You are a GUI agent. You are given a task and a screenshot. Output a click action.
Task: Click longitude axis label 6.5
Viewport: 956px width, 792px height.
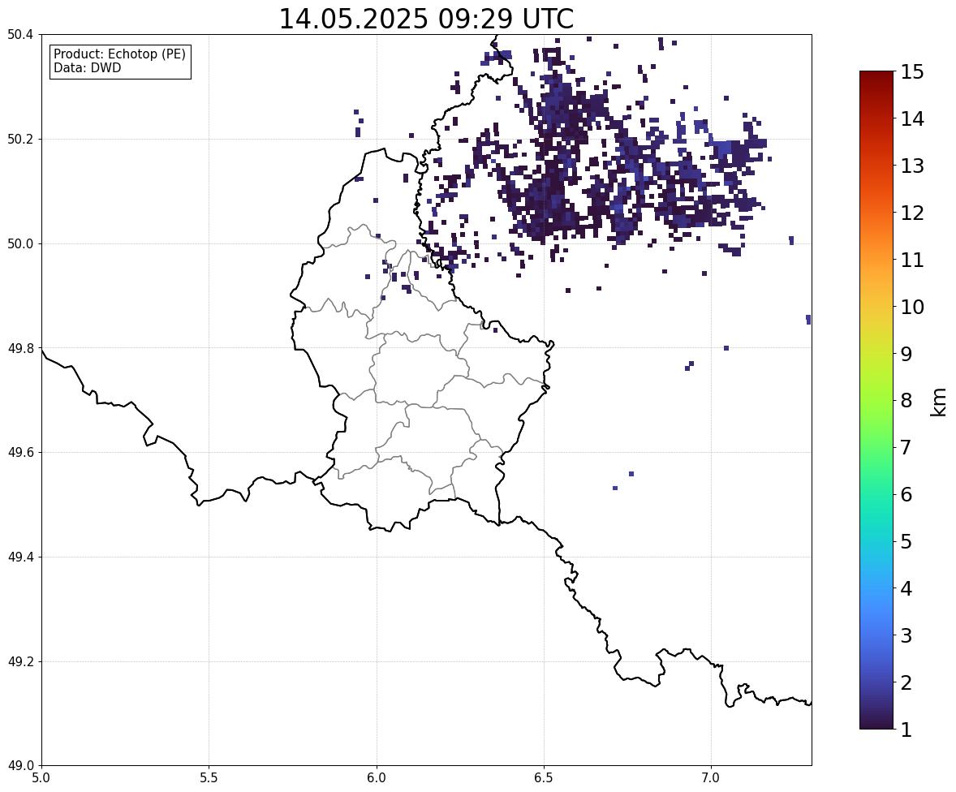pos(544,778)
